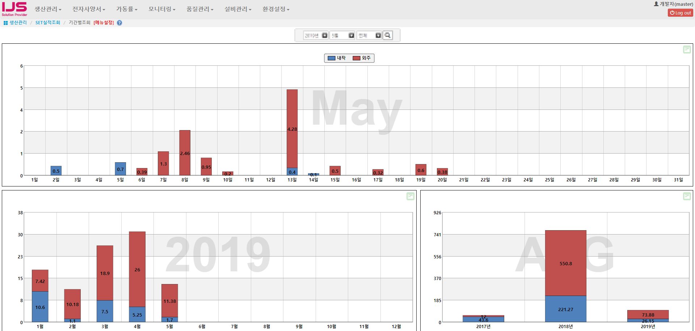Click export icon on yearly chart
This screenshot has width=695, height=331.
[x=687, y=196]
